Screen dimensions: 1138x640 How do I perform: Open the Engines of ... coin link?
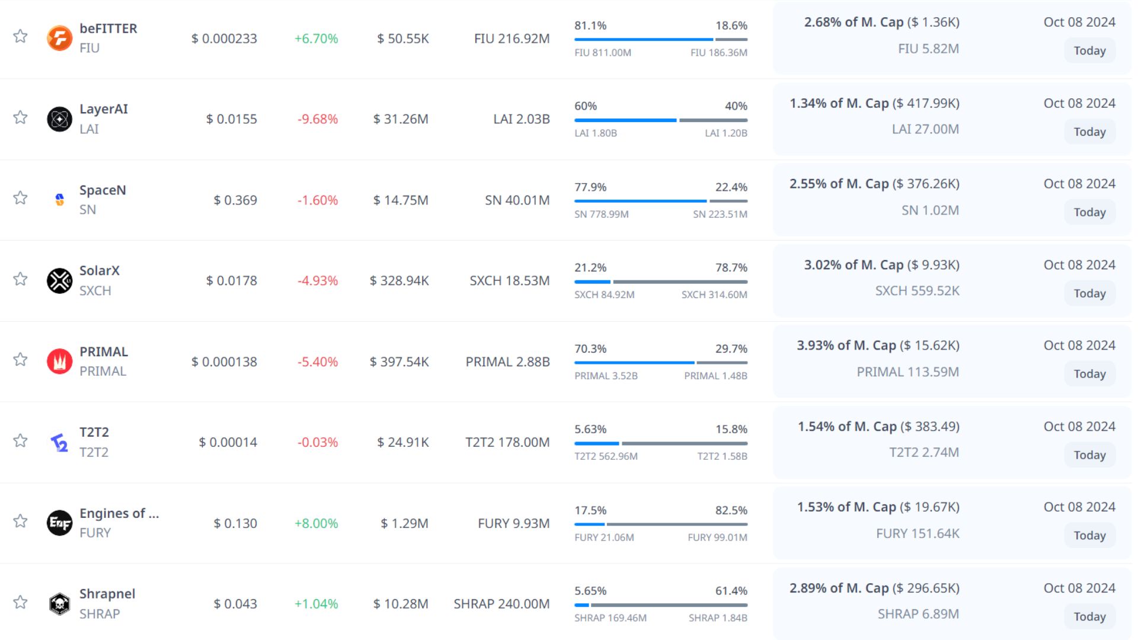pos(119,513)
